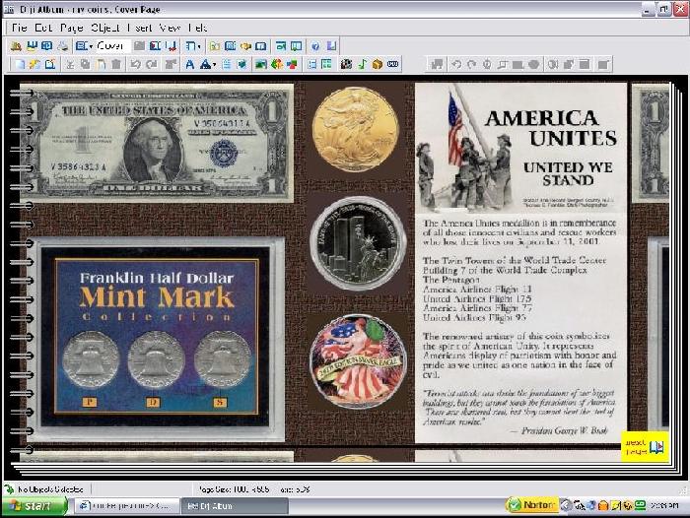Click the Dg Album taskbar button
The height and width of the screenshot is (518, 690).
(x=235, y=505)
